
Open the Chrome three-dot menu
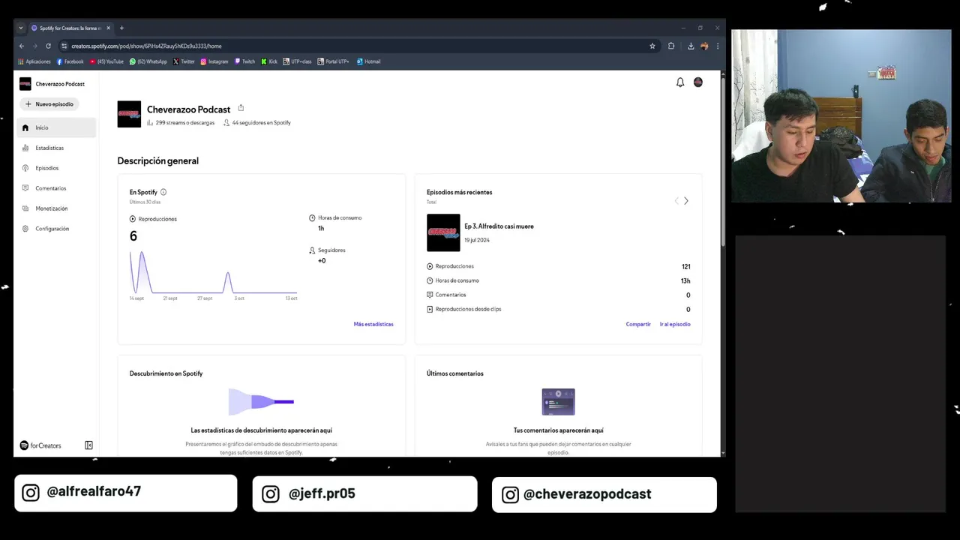point(718,46)
